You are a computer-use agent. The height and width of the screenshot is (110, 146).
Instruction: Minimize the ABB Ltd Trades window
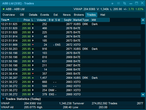click(131, 4)
